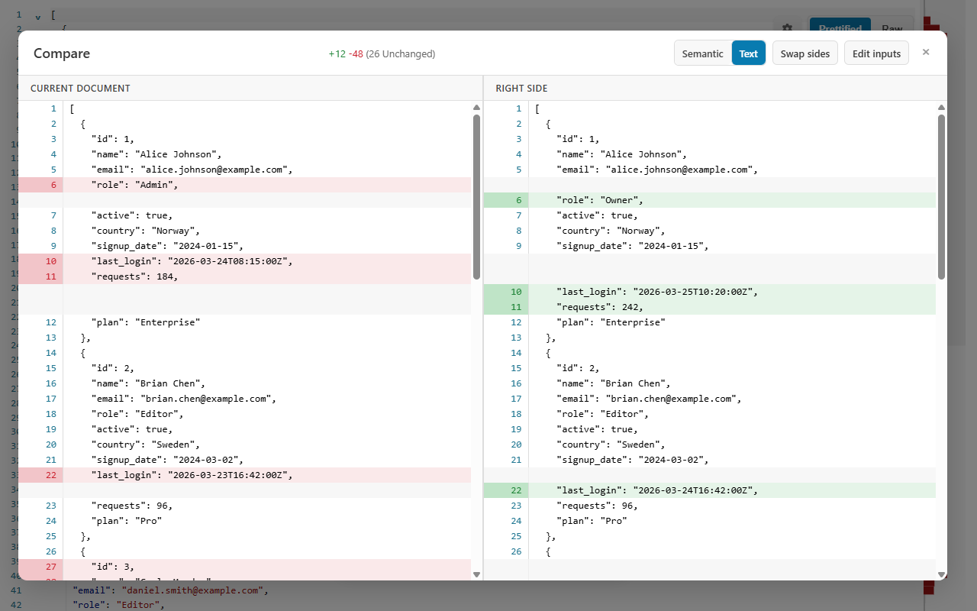Click down arrow of right pane scrollbar
The width and height of the screenshot is (977, 611).
tap(942, 574)
